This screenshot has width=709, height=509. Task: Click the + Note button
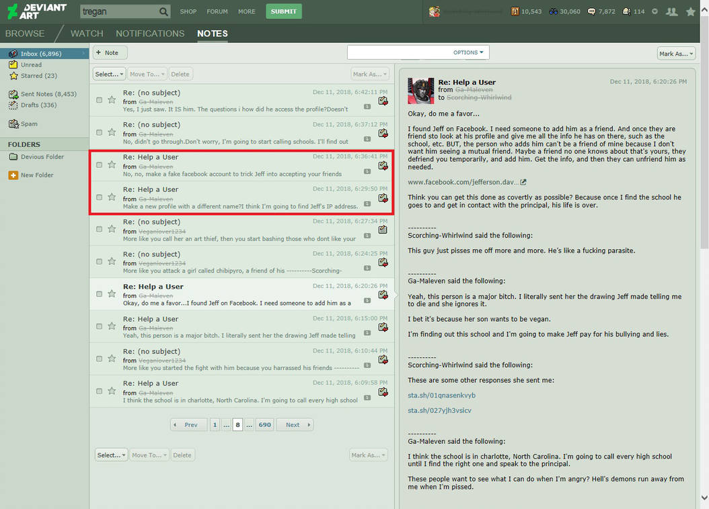[x=110, y=53]
